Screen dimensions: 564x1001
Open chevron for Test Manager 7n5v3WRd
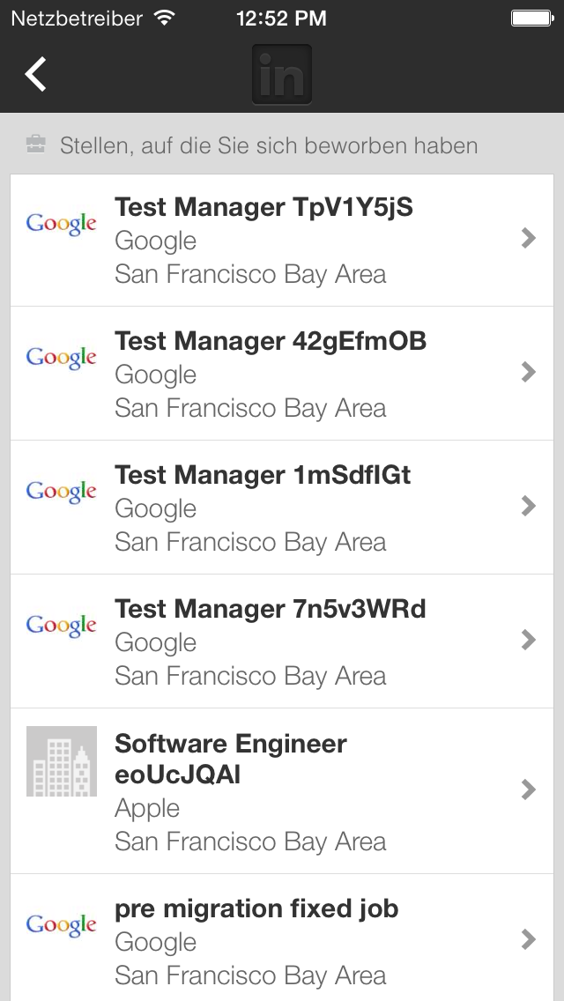click(528, 641)
